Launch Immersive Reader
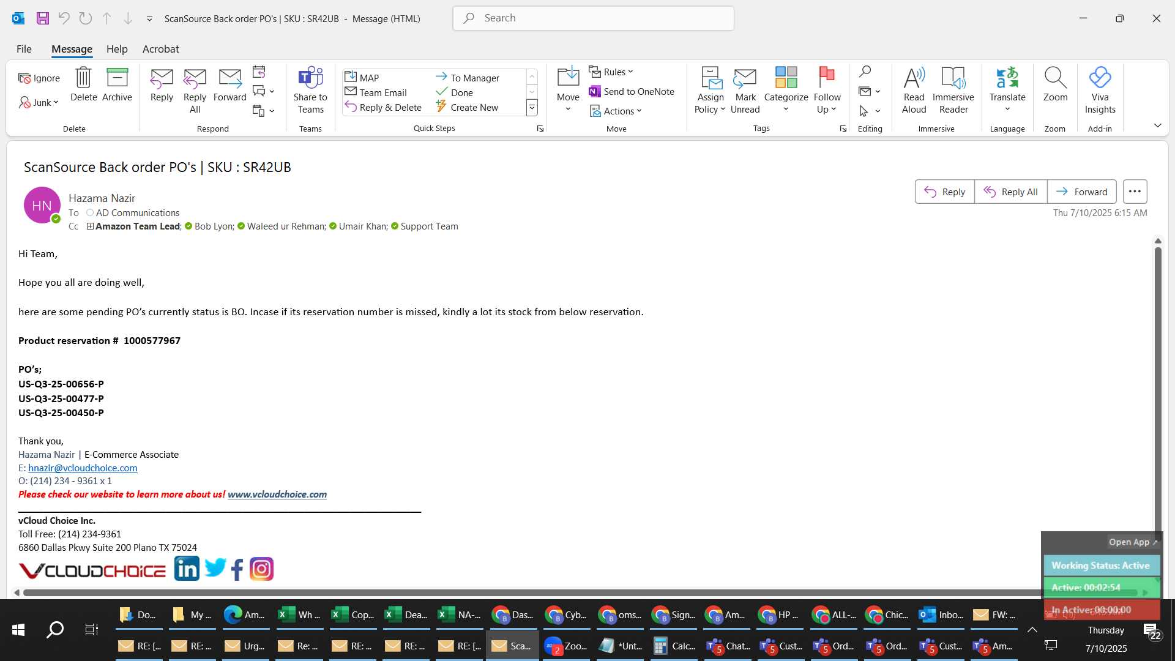The width and height of the screenshot is (1175, 661). pyautogui.click(x=953, y=91)
